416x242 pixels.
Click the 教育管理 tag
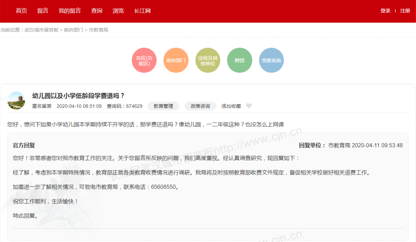(163, 106)
